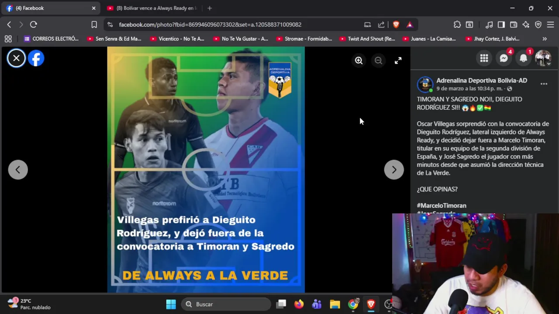Click the Facebook logo icon
Screen dimensions: 559x314
[x=36, y=58]
